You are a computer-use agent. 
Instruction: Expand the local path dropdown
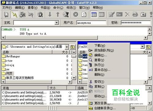(67, 47)
